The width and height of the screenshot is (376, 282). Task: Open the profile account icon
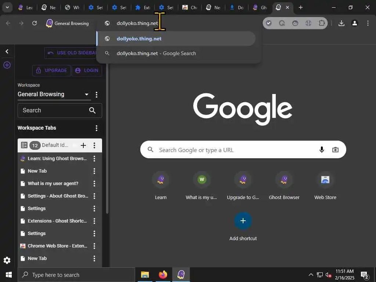(x=355, y=23)
